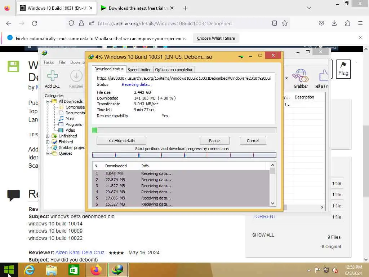Viewport: 369px width, 277px height.
Task: Click the Firefox address bar URL
Action: [x=165, y=23]
